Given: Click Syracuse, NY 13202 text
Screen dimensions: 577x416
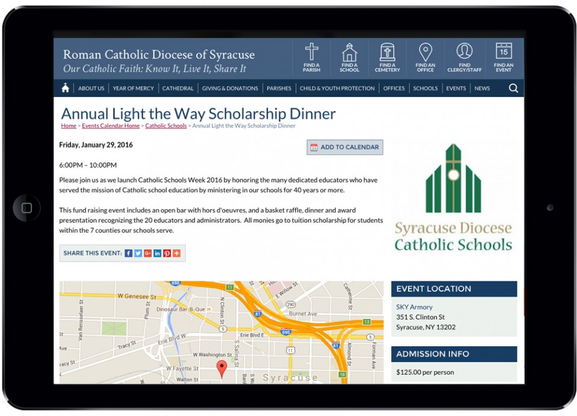Looking at the screenshot, I should point(426,327).
